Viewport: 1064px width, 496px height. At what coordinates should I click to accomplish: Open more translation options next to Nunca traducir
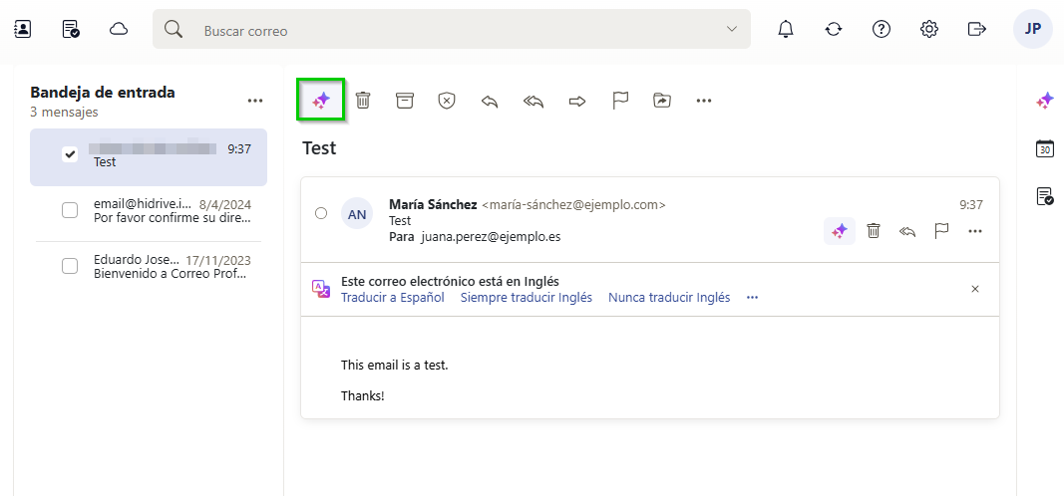click(x=752, y=298)
